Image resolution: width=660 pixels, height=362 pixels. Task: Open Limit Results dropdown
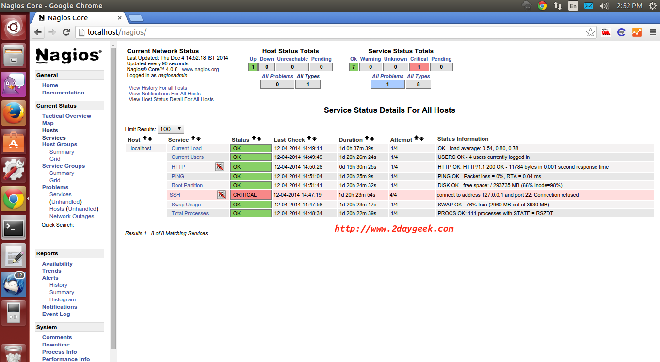171,129
